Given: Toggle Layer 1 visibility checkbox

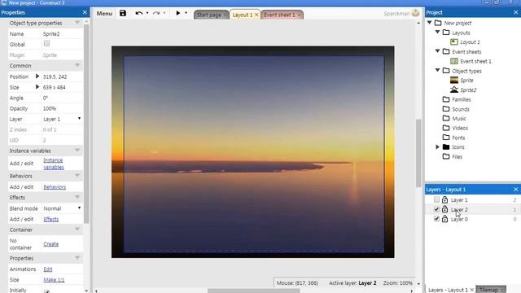Looking at the screenshot, I should (x=436, y=199).
